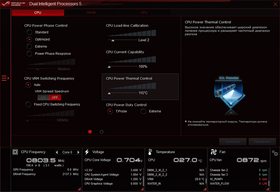The height and width of the screenshot is (192, 280).
Task: Click the WATER_IN temperature row
Action: pyautogui.click(x=176, y=183)
